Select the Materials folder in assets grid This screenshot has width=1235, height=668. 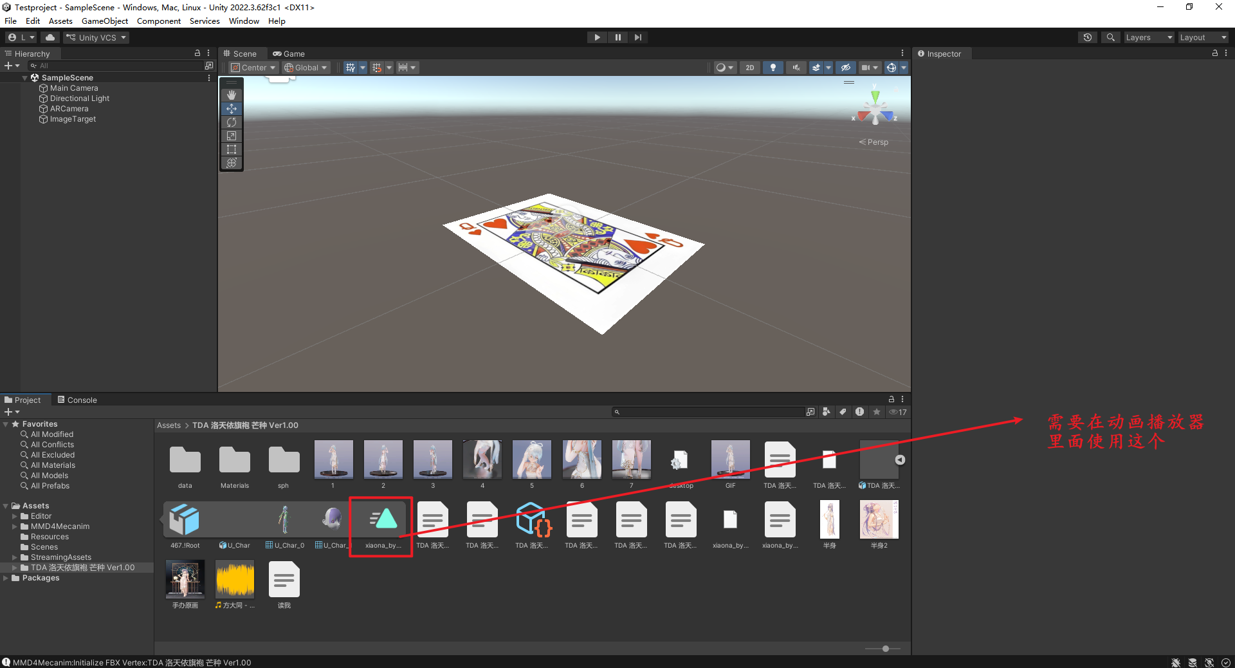(x=235, y=465)
